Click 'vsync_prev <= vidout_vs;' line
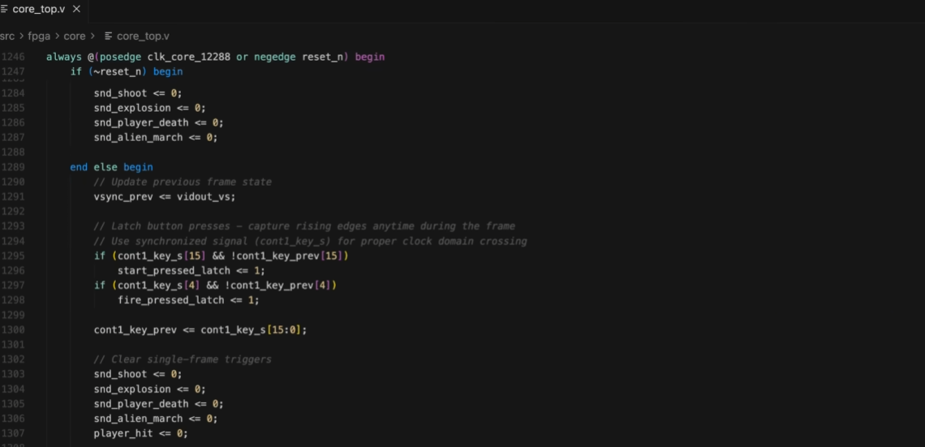 (x=165, y=196)
